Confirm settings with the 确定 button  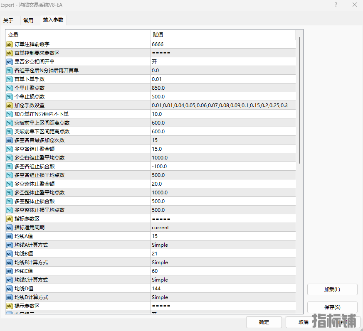click(x=264, y=322)
